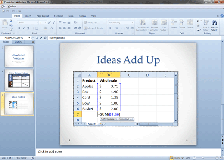The image size is (224, 160).
Task: Expand the NETWORKDAYS name box dropdown
Action: 29,38
